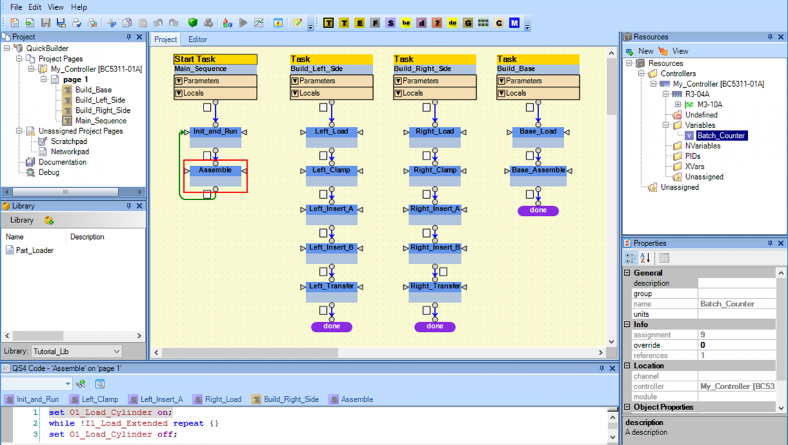Click the Save (single floppy disk) toolbar icon

(45, 23)
